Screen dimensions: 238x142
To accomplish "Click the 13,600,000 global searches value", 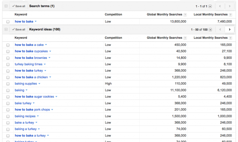I will 178,21.
